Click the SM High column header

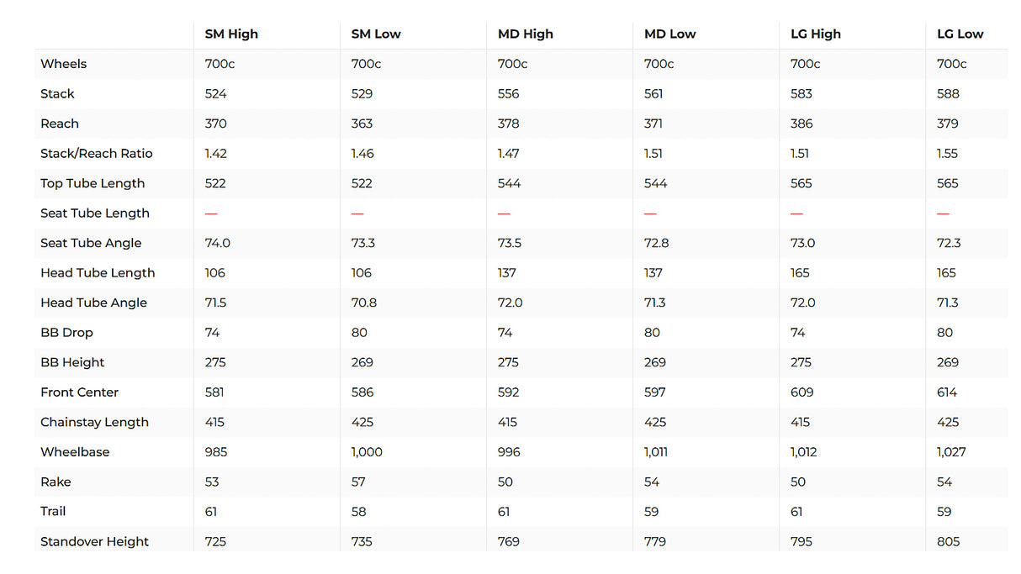(231, 34)
